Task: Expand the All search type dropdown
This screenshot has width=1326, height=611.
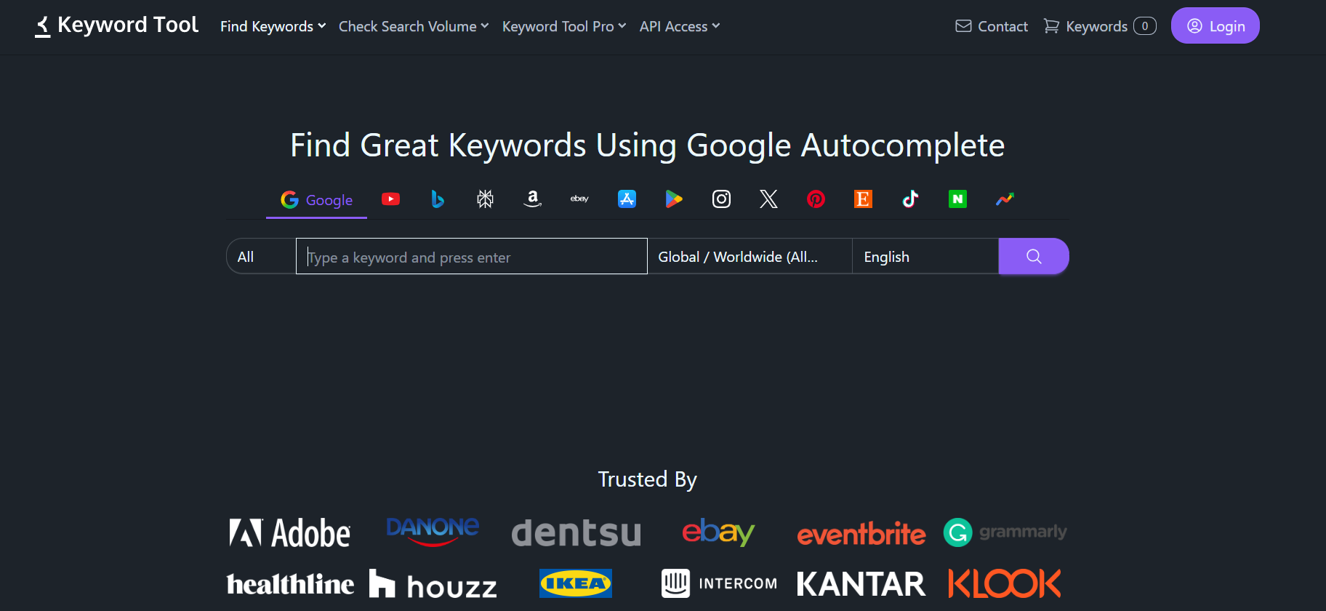Action: 261,257
